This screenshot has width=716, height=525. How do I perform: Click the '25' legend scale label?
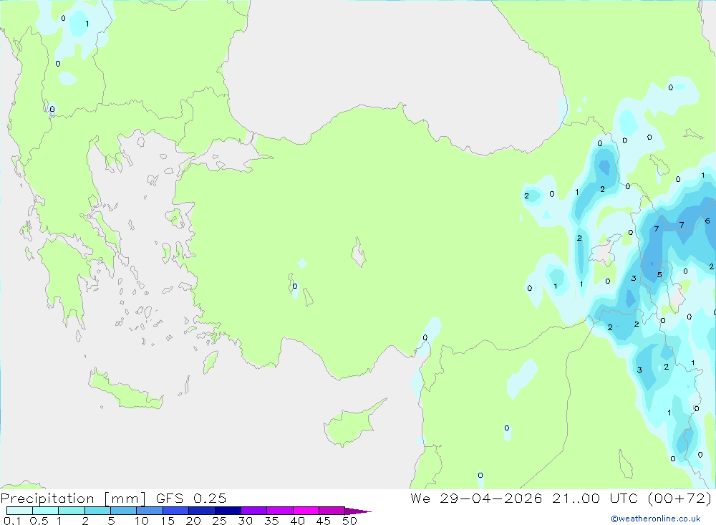219,521
